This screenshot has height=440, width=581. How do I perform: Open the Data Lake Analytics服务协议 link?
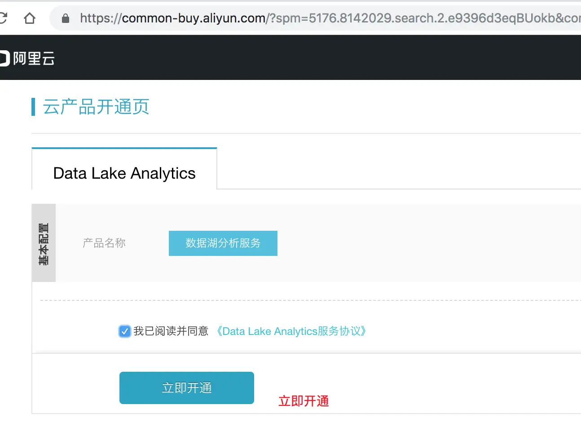pyautogui.click(x=290, y=331)
